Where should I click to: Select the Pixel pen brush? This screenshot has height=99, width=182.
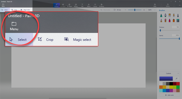[178, 15]
